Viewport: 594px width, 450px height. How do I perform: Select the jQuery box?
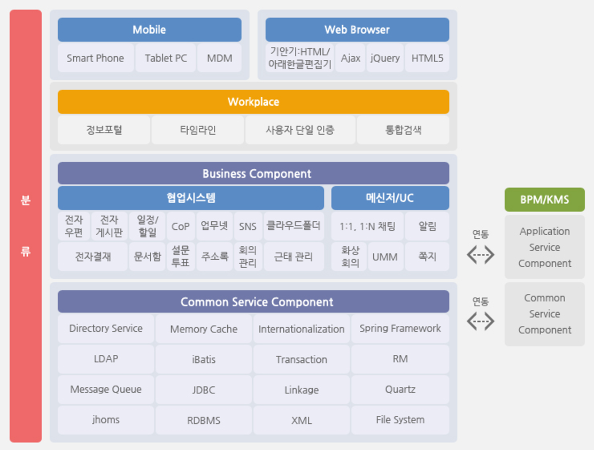[385, 58]
